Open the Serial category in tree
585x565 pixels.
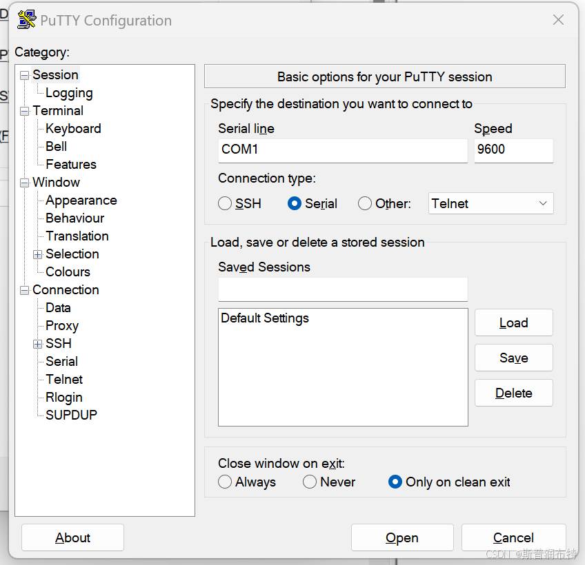[x=61, y=361]
